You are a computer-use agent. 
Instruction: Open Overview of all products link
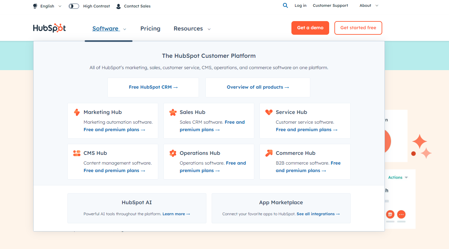pyautogui.click(x=258, y=87)
